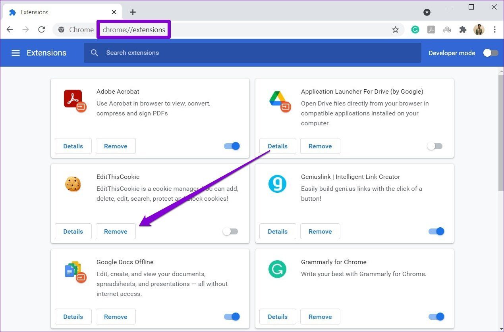The height and width of the screenshot is (332, 504).
Task: Remove the Google Docs Offline extension
Action: pyautogui.click(x=116, y=317)
